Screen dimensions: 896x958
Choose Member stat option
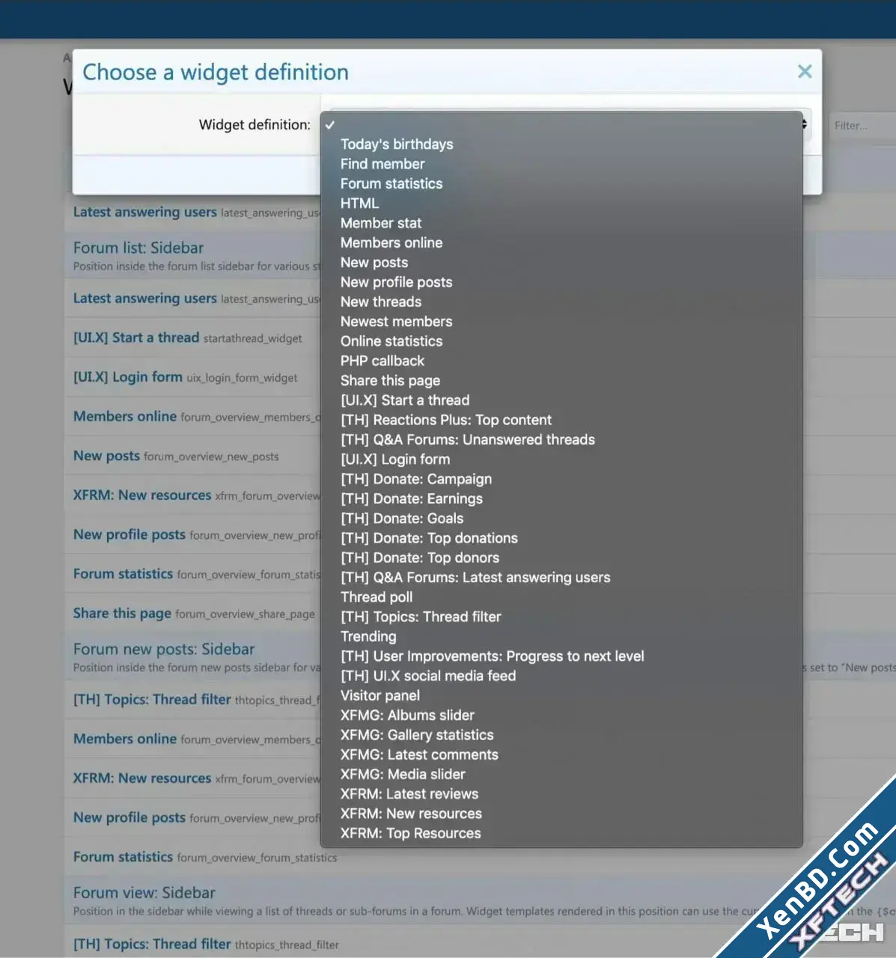click(x=561, y=223)
